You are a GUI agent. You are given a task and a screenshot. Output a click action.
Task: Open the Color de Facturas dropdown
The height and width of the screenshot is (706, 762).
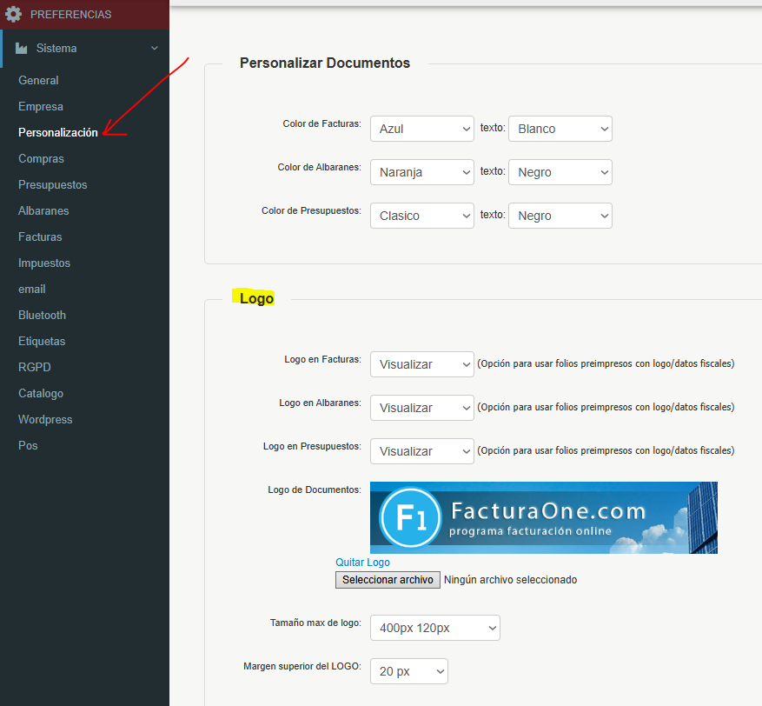click(421, 129)
